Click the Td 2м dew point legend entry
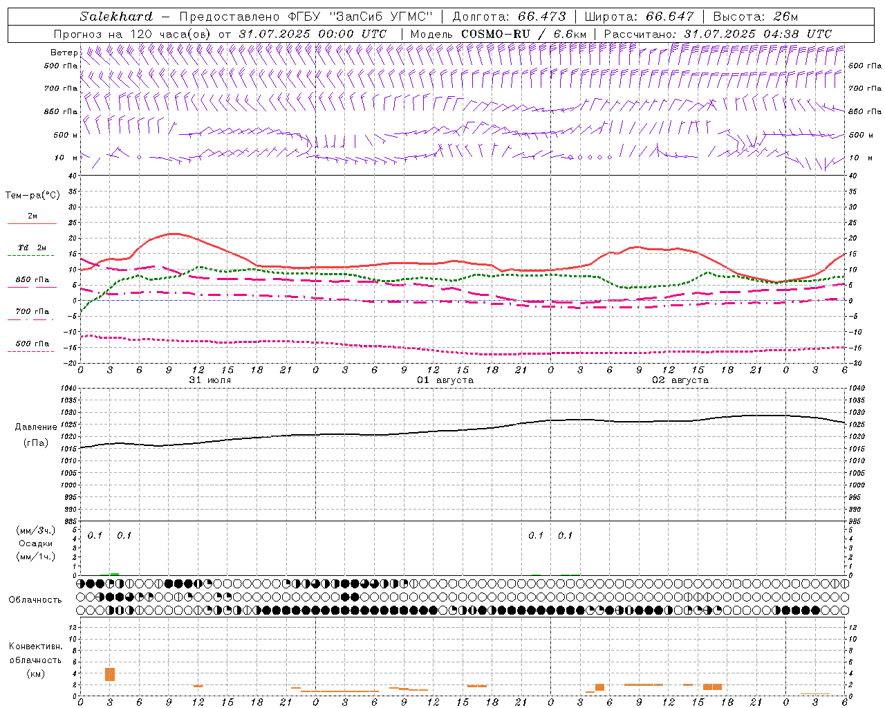 (x=32, y=248)
